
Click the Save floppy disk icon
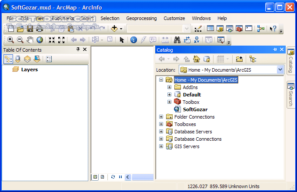30,29
